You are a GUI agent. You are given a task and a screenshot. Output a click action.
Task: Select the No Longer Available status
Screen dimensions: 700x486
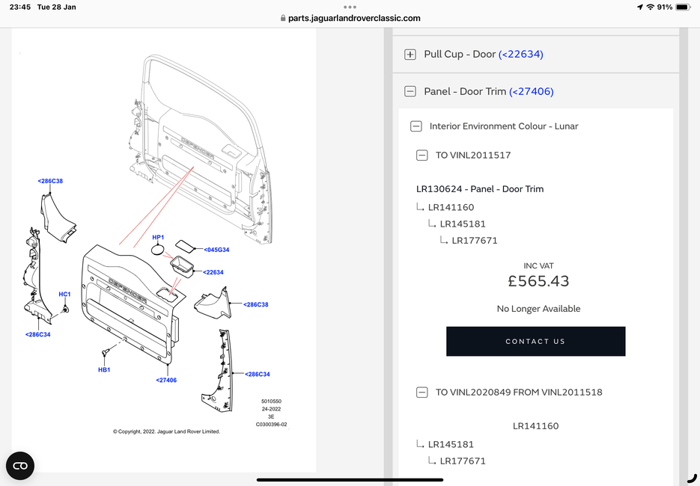[538, 309]
